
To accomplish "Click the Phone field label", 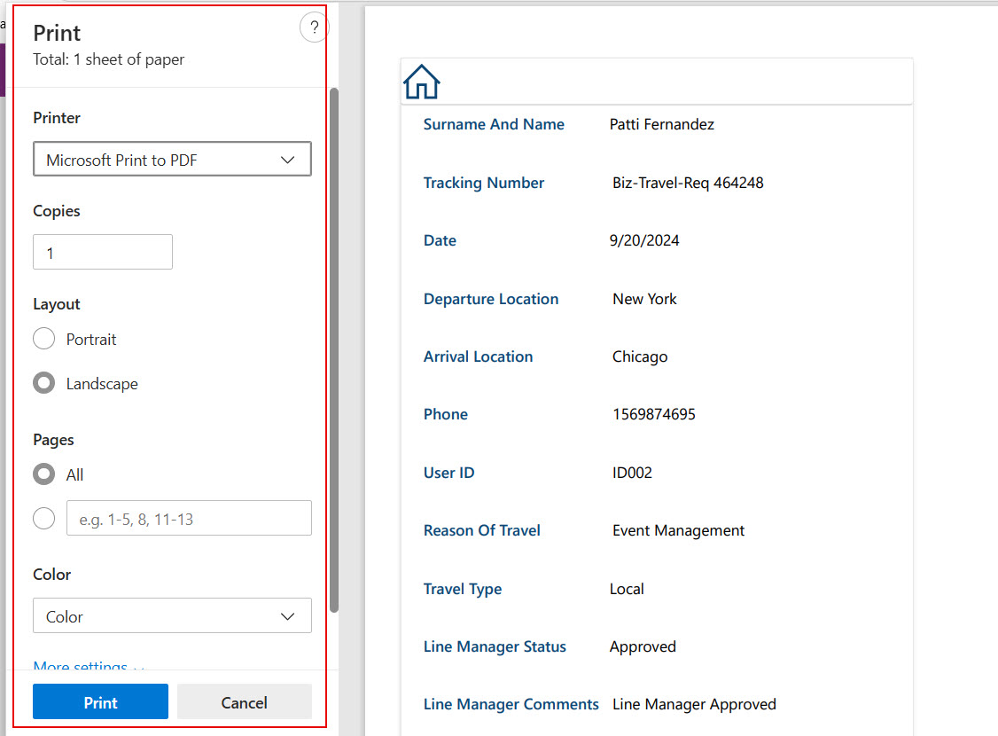I will (x=446, y=414).
